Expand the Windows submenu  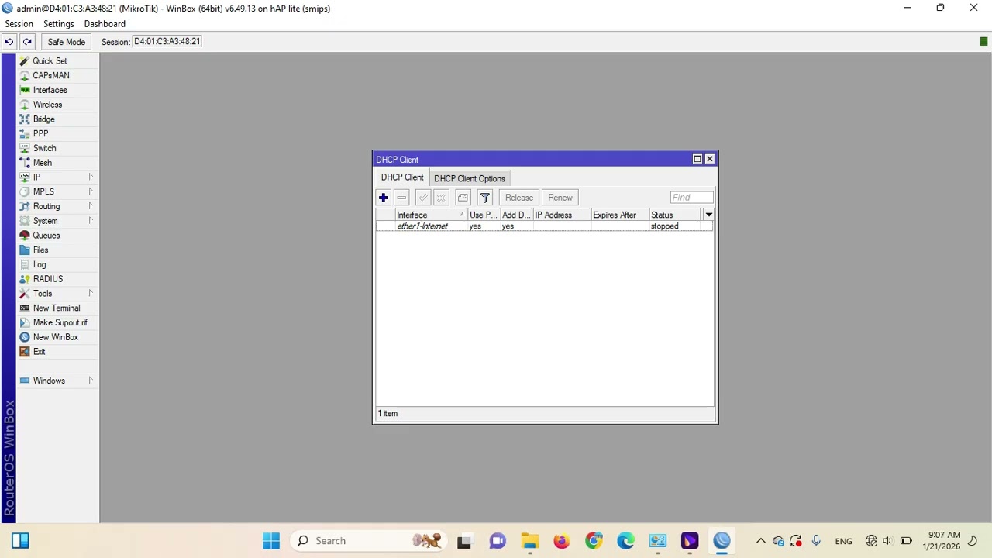(58, 381)
